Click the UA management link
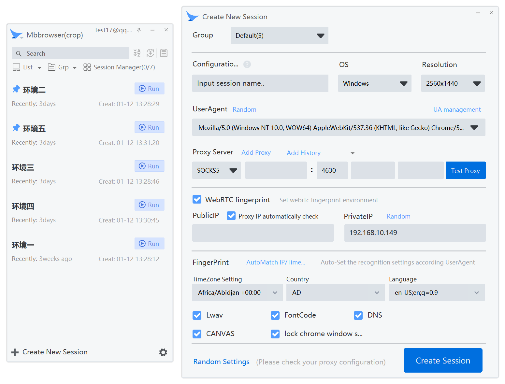 [457, 109]
